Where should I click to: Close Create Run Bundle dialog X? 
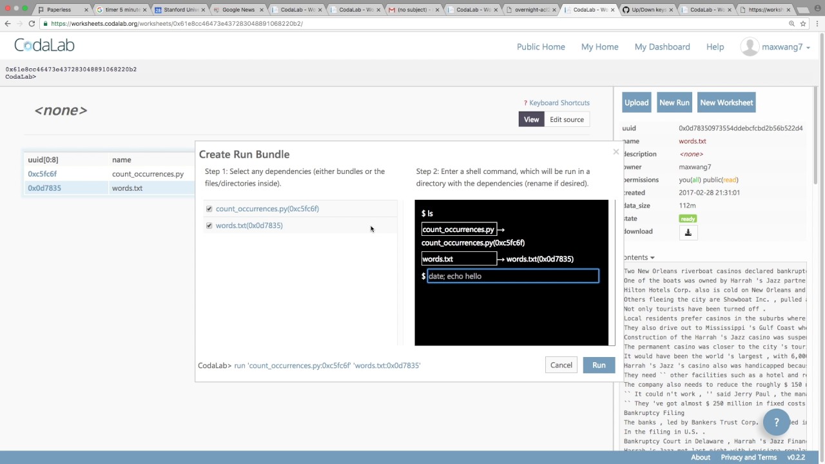616,152
